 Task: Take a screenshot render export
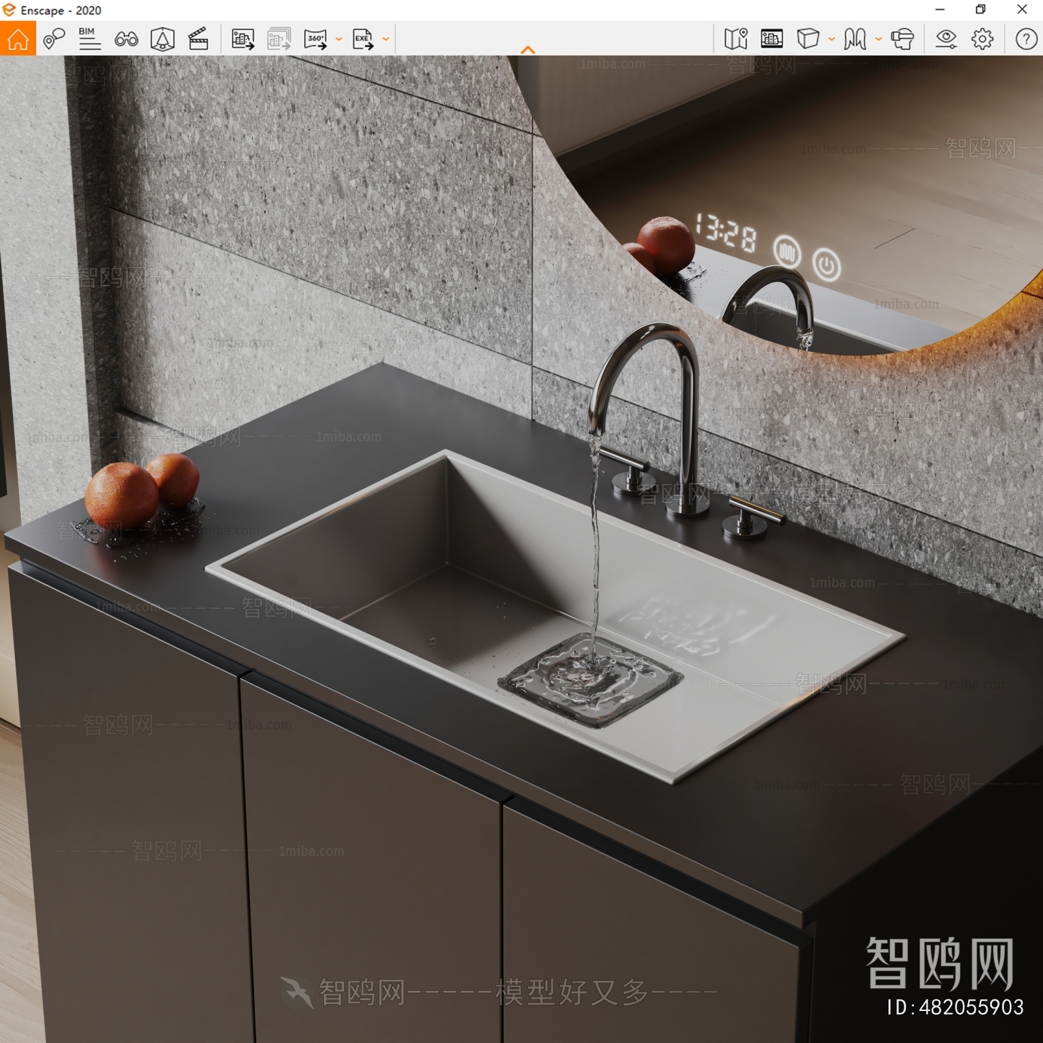coord(243,39)
